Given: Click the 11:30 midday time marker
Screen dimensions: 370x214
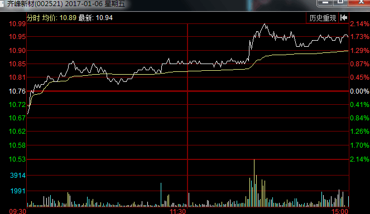Looking at the screenshot, I should [178, 211].
